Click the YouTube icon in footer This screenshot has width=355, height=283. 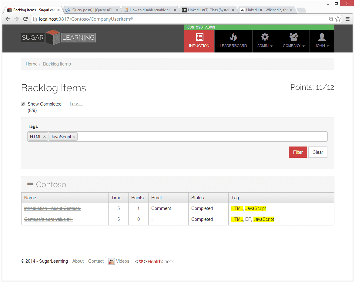click(x=112, y=261)
